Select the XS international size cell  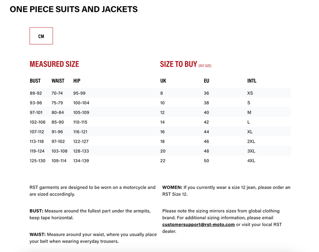pos(250,93)
